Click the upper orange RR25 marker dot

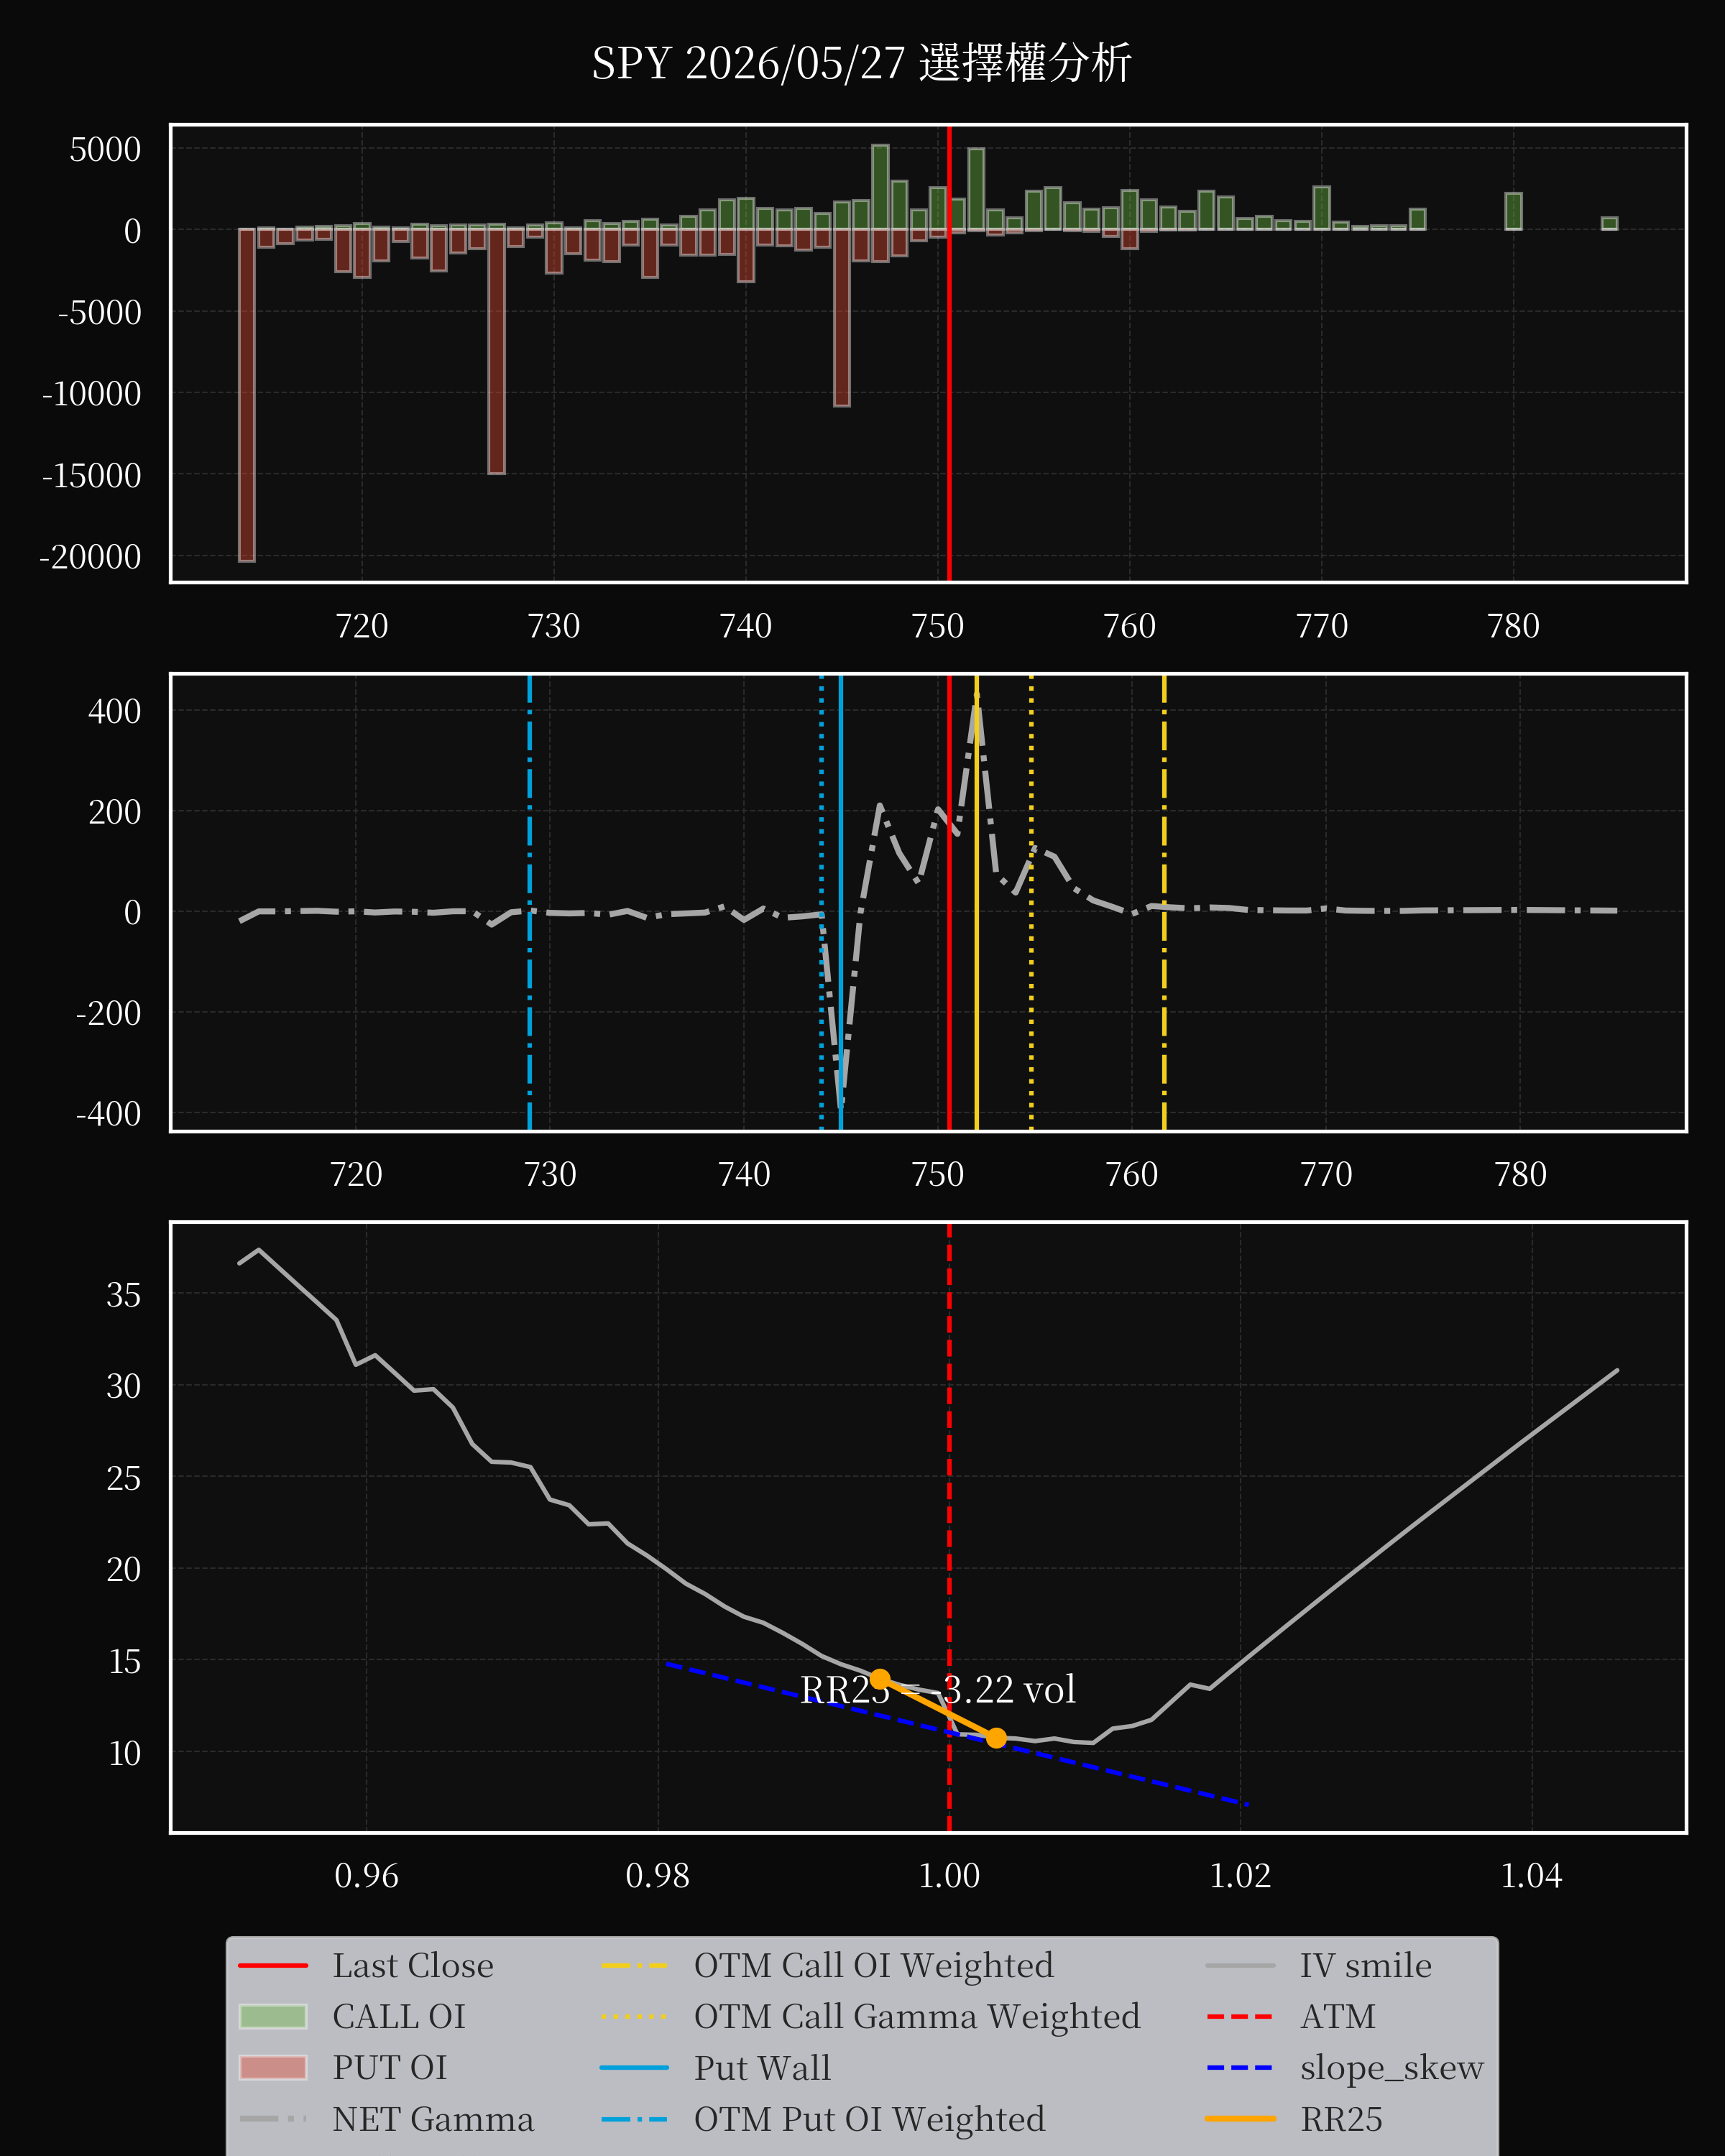[880, 1679]
